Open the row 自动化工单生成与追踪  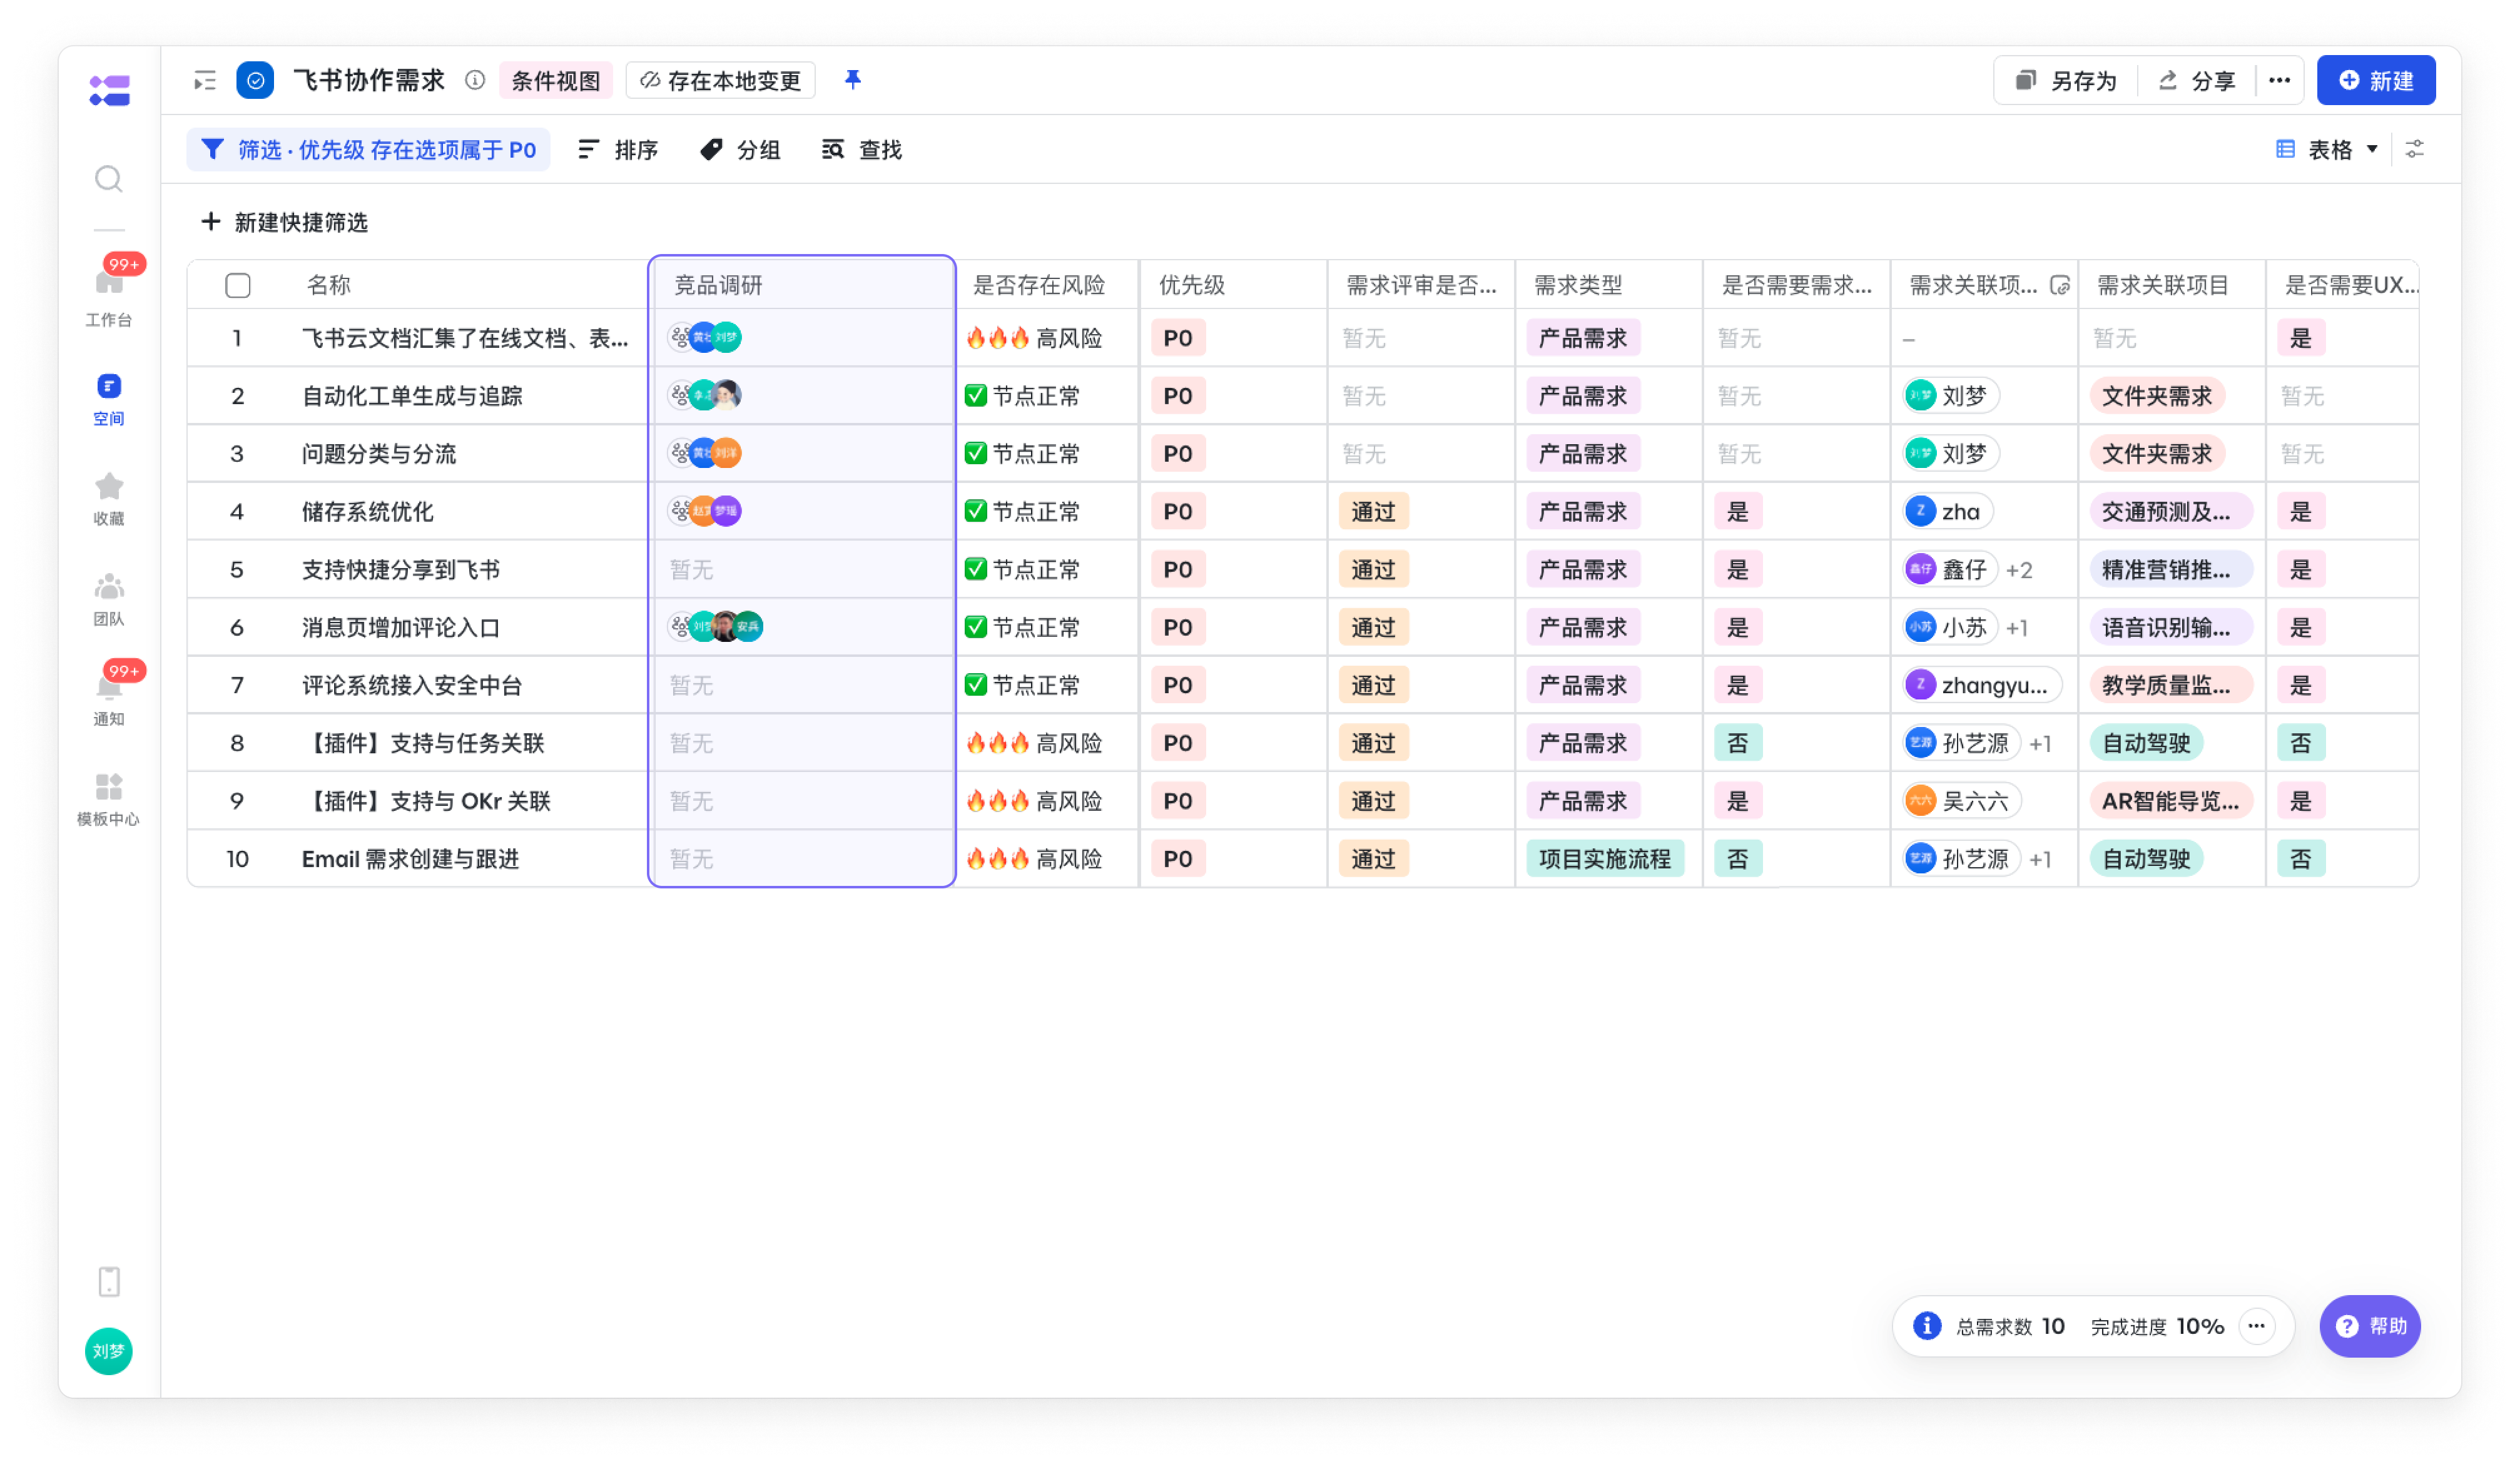tap(412, 396)
